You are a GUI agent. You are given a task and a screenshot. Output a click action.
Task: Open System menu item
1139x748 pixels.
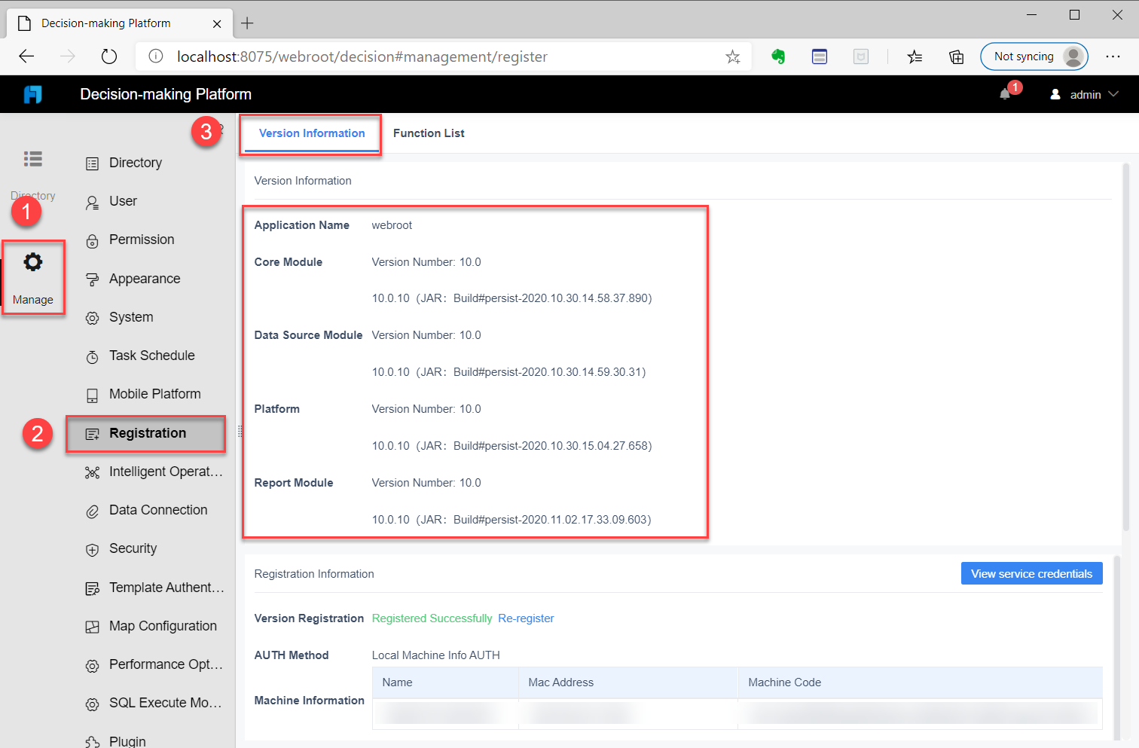tap(131, 317)
